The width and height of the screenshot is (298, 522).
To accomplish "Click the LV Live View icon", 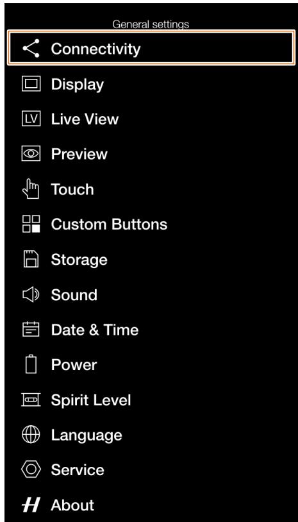I will [31, 119].
